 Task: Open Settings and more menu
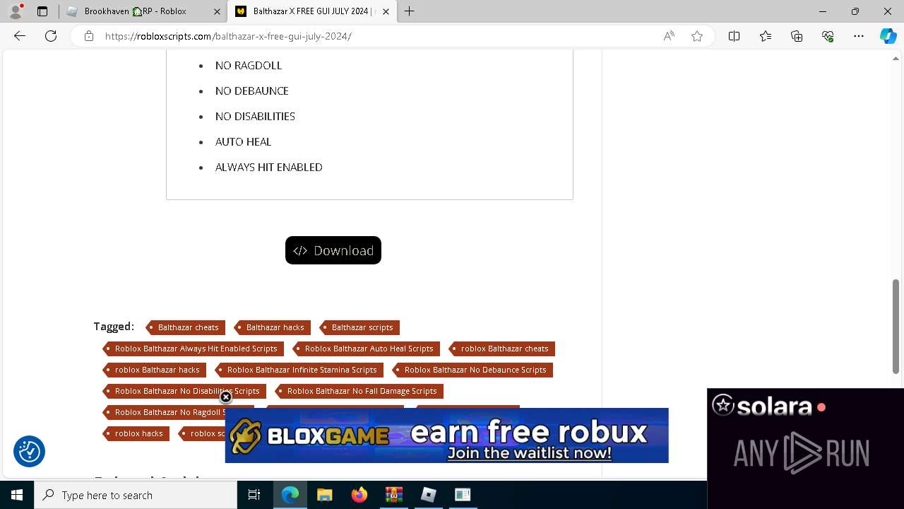tap(859, 36)
